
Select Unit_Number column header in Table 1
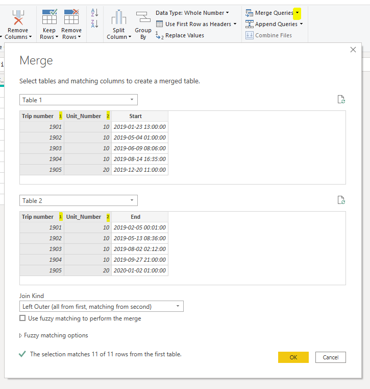88,116
